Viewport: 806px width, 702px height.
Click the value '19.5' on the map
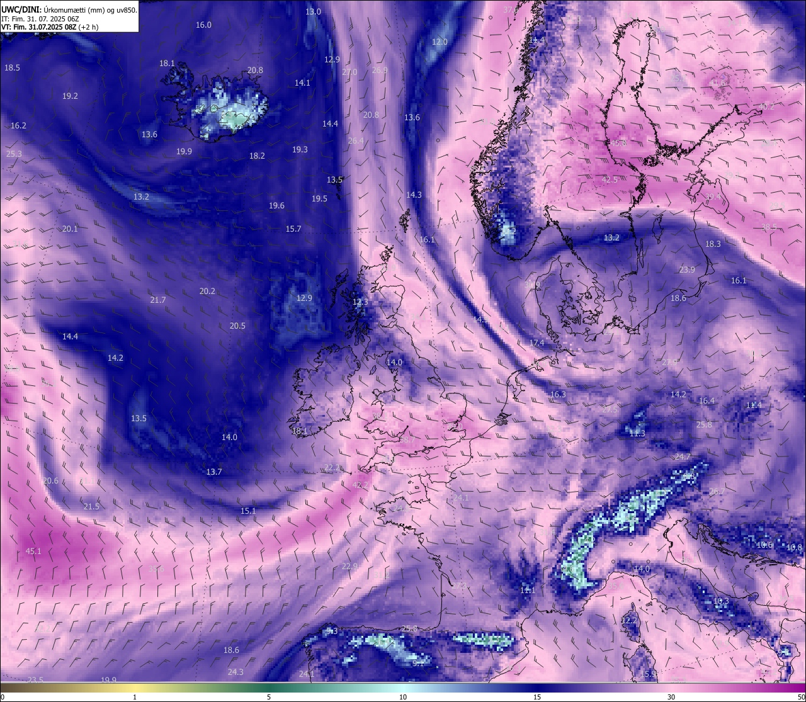tap(319, 198)
